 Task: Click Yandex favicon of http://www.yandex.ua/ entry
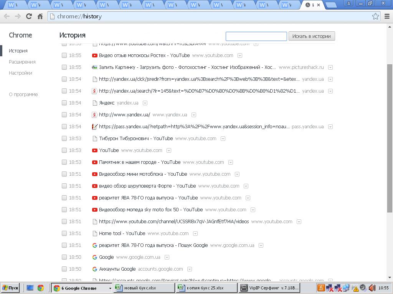pyautogui.click(x=94, y=115)
